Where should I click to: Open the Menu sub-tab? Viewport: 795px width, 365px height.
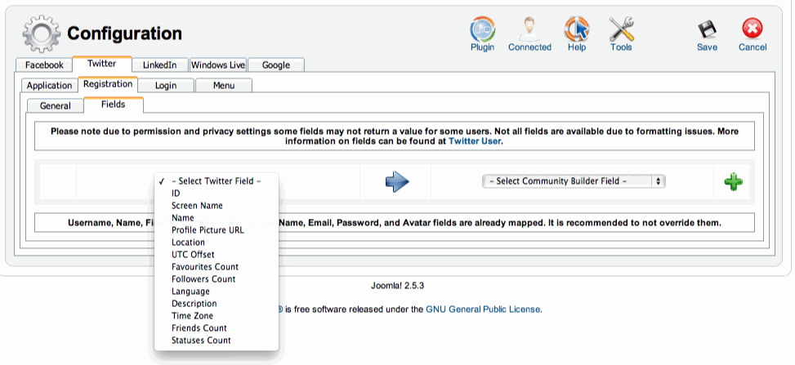224,85
